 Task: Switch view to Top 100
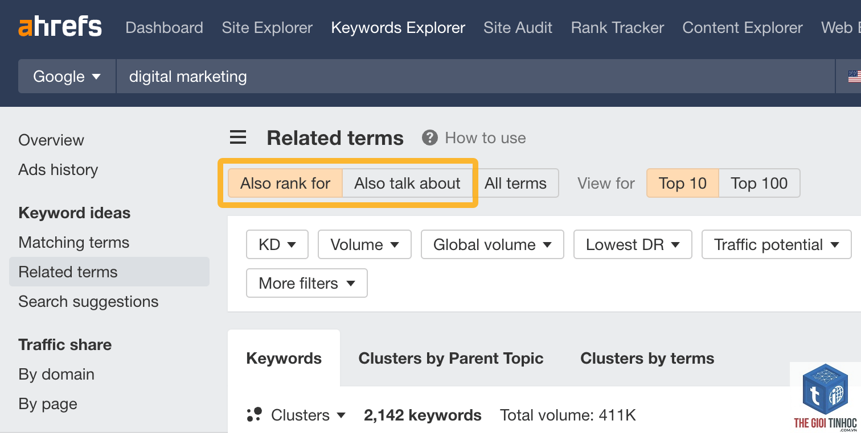point(759,183)
